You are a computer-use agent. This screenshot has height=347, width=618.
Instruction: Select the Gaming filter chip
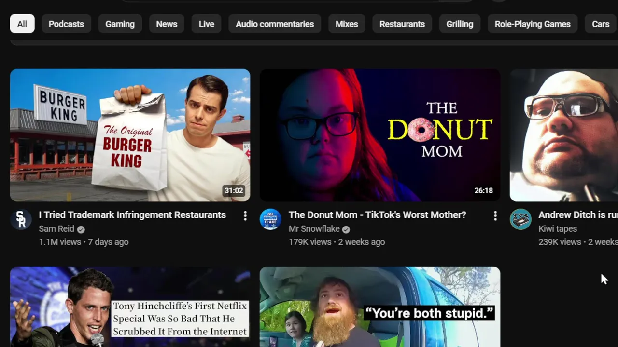click(120, 24)
